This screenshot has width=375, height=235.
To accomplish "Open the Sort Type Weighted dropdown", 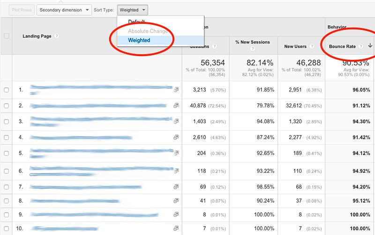I will coord(133,10).
